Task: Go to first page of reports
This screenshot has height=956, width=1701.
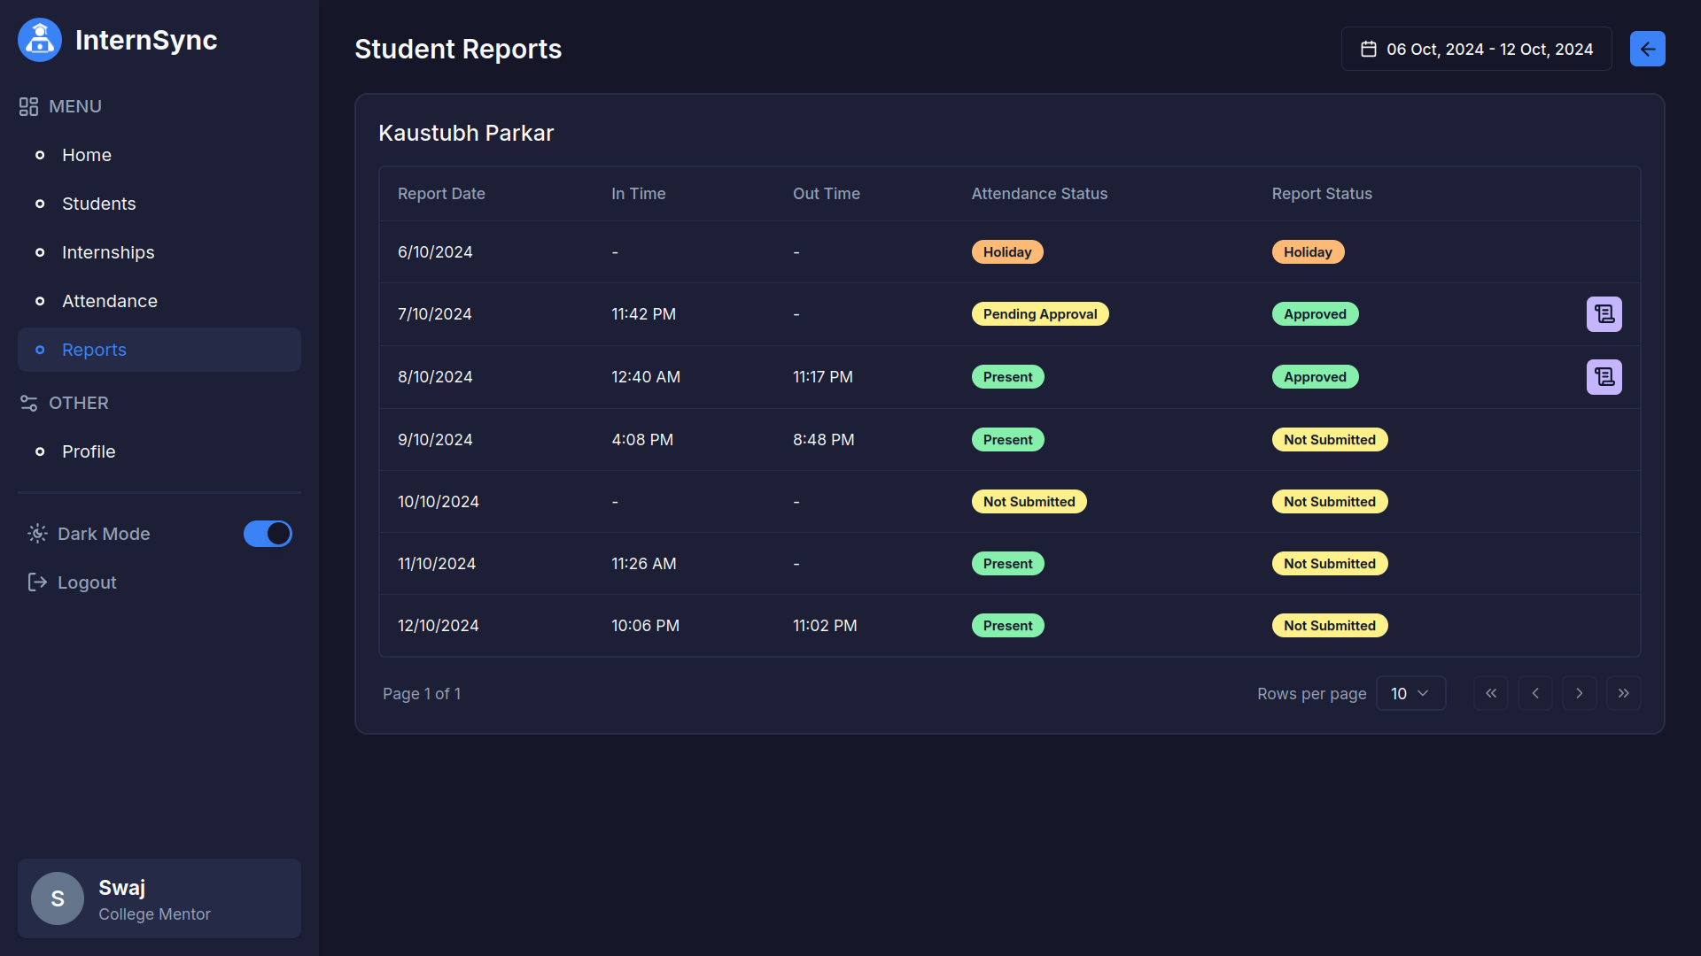Action: pyautogui.click(x=1491, y=693)
